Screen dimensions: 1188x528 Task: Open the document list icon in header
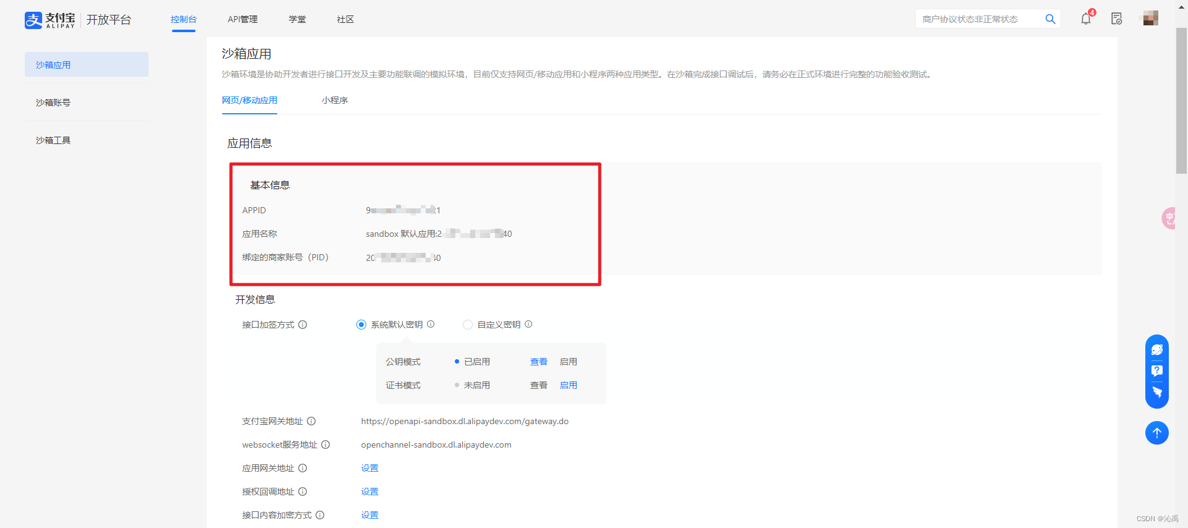tap(1116, 19)
